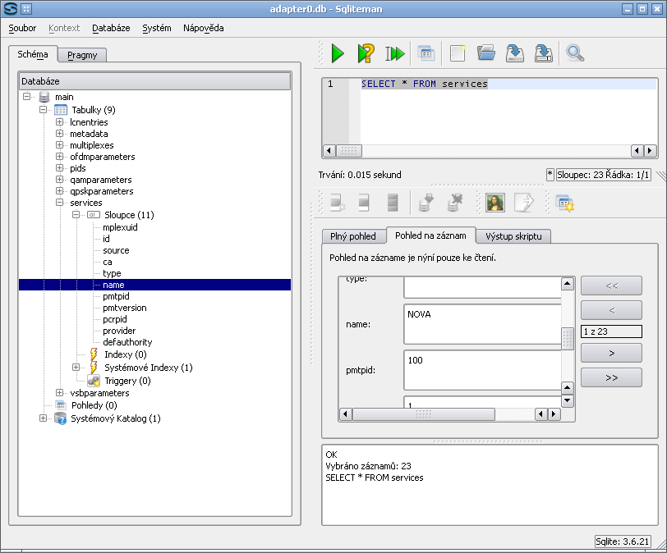The image size is (667, 553).
Task: Jump to last record with >> button
Action: click(611, 377)
